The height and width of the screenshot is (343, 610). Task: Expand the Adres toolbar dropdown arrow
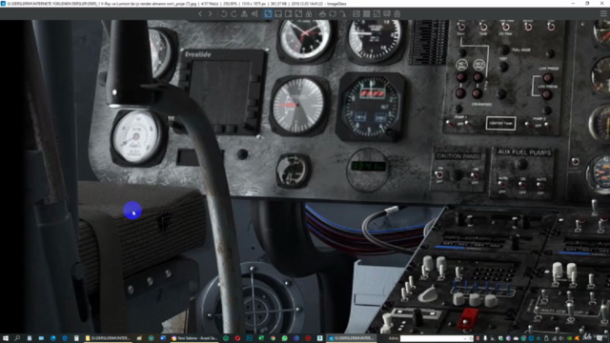pos(464,339)
